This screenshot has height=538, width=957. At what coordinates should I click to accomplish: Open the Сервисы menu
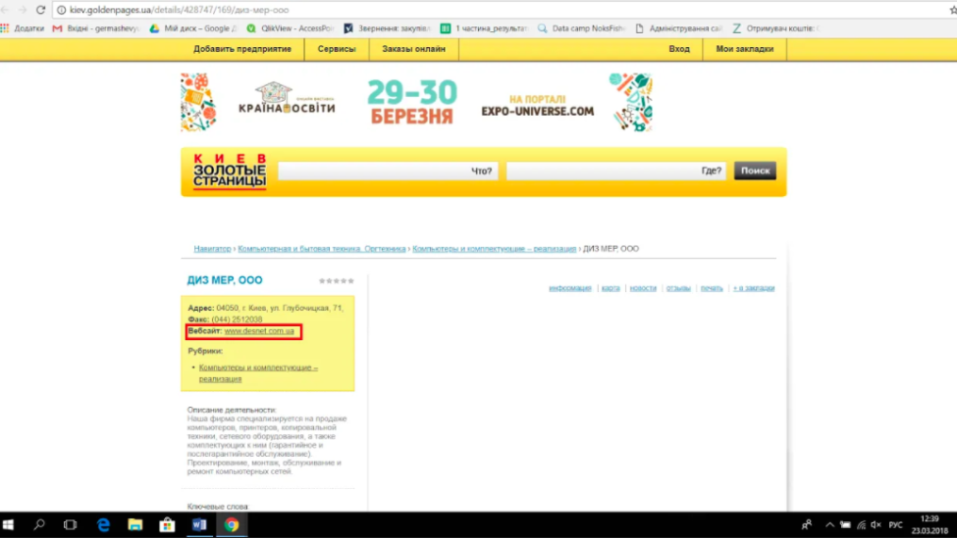pos(337,49)
